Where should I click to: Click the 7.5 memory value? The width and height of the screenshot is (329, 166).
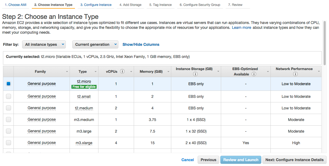(x=152, y=131)
